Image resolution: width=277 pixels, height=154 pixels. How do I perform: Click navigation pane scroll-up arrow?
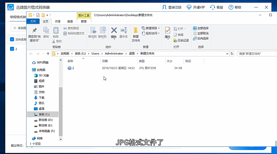coord(60,60)
